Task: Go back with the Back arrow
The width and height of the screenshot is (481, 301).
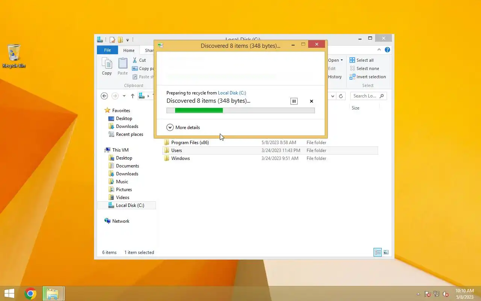Action: click(x=104, y=96)
